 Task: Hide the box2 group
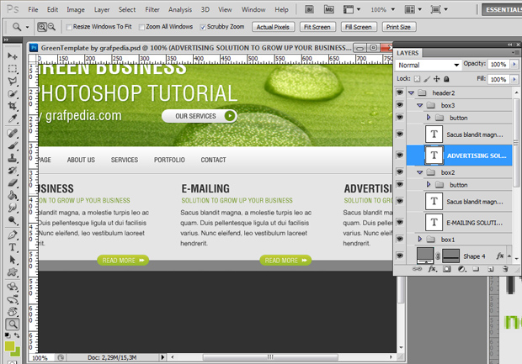click(x=400, y=171)
